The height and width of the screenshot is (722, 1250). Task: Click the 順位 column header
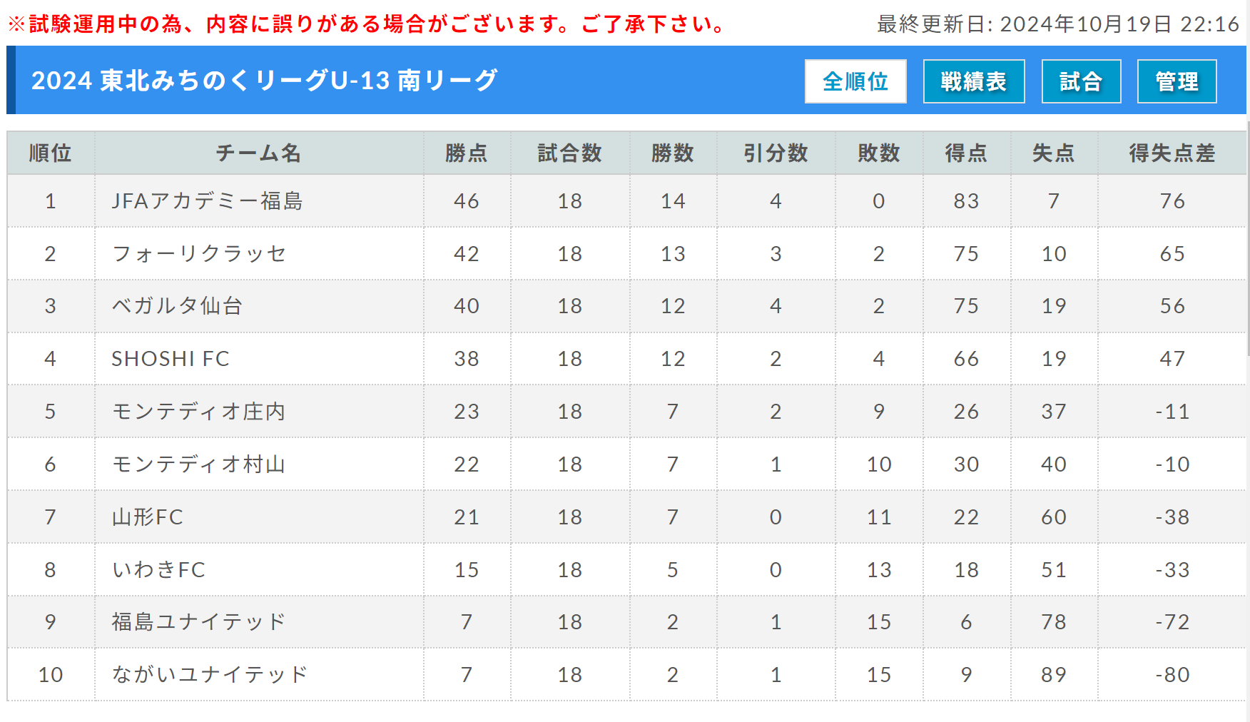pos(51,153)
